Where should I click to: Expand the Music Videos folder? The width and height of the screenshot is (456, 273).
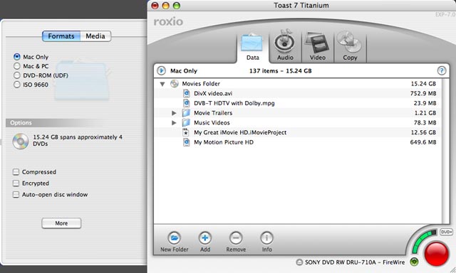point(174,123)
